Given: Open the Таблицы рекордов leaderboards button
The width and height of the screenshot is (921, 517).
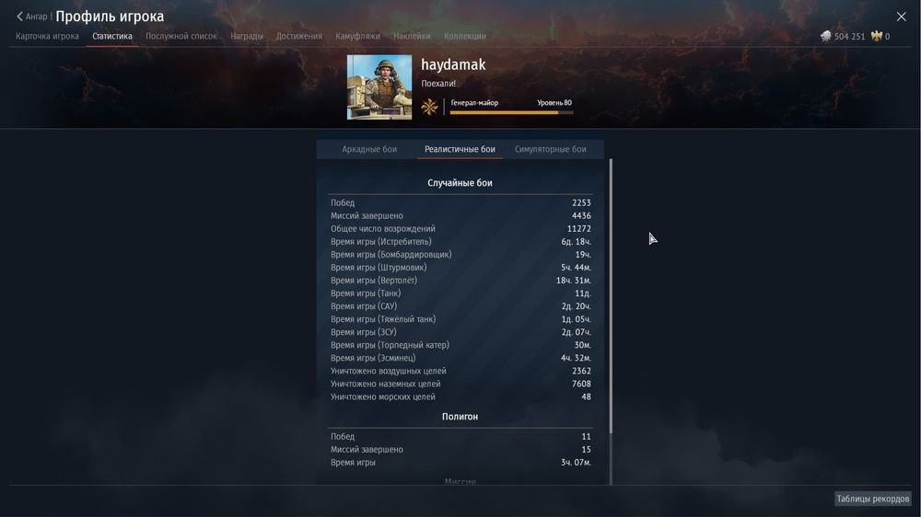Looking at the screenshot, I should [x=873, y=499].
